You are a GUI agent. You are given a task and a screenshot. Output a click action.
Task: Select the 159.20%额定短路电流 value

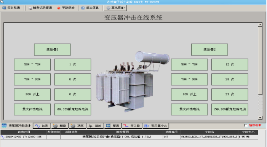pyautogui.click(x=230, y=109)
